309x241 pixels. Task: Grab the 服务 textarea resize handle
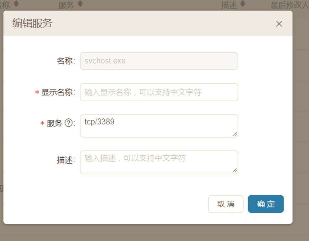[234, 134]
